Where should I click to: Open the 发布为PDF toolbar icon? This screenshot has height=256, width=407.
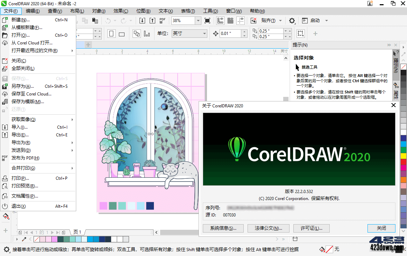(162, 21)
